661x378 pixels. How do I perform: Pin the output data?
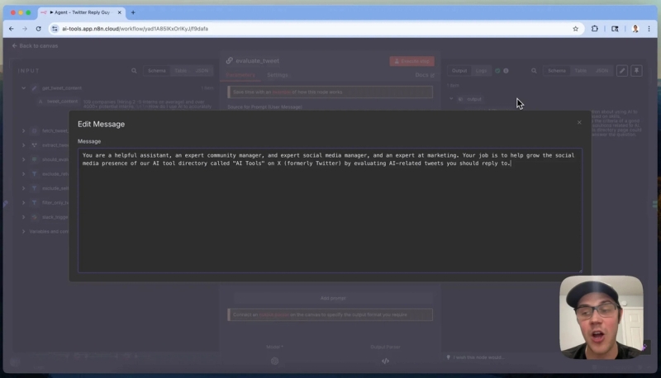tap(636, 71)
